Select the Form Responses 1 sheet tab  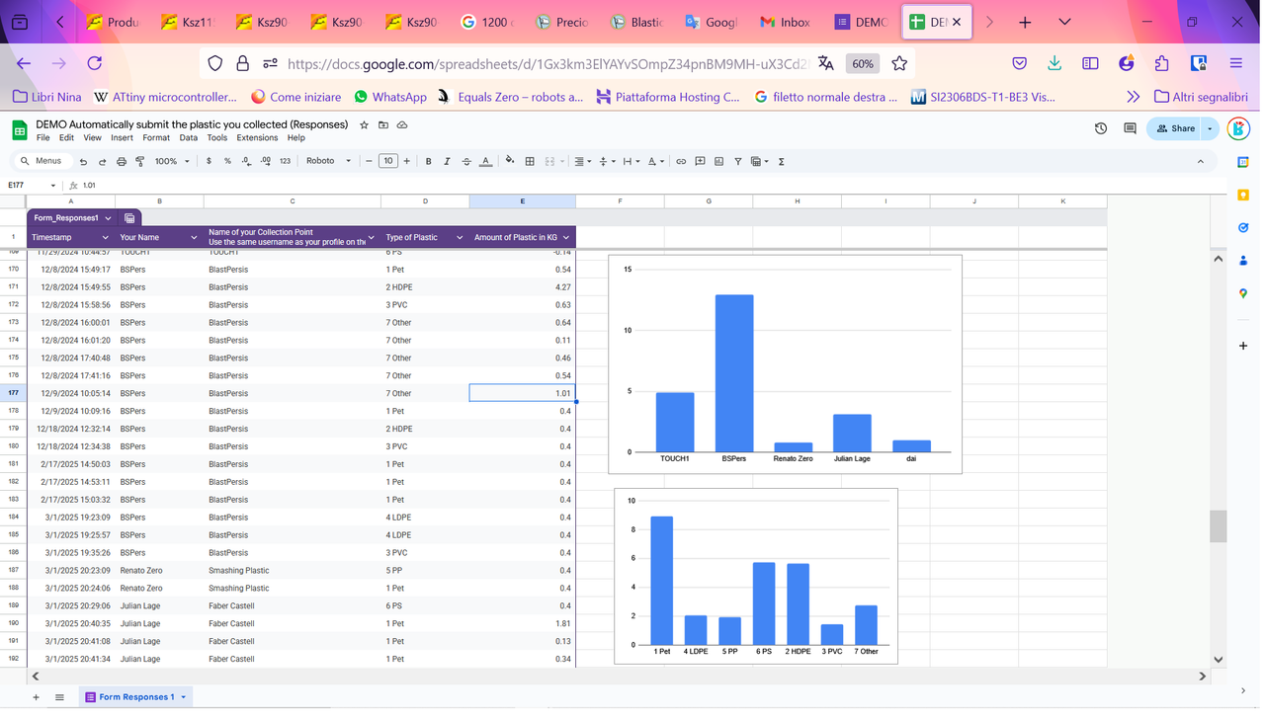(x=135, y=697)
